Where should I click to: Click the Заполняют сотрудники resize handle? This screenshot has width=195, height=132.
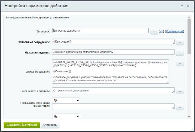coord(173,43)
